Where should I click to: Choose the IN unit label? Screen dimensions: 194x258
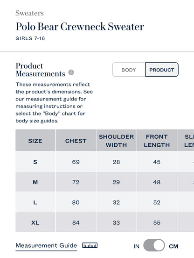[x=136, y=246]
